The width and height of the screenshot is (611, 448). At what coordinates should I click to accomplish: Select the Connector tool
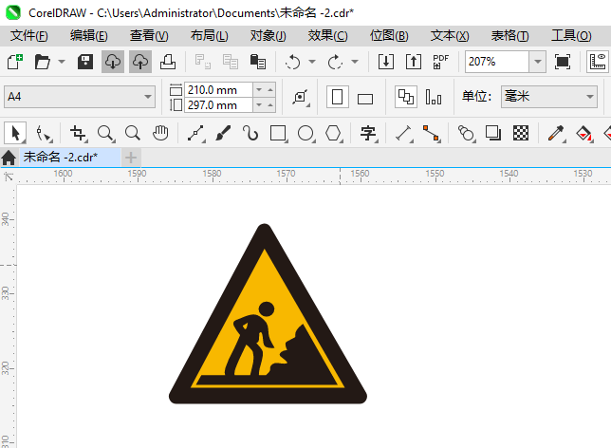[432, 133]
